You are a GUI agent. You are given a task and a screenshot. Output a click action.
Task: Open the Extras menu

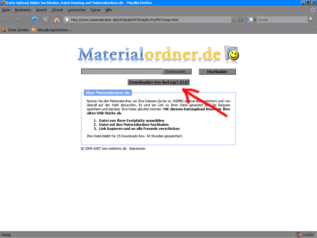point(95,10)
